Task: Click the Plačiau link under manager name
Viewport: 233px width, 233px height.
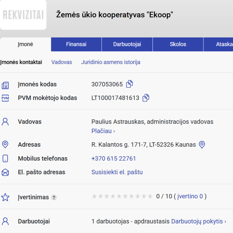Action: point(103,131)
